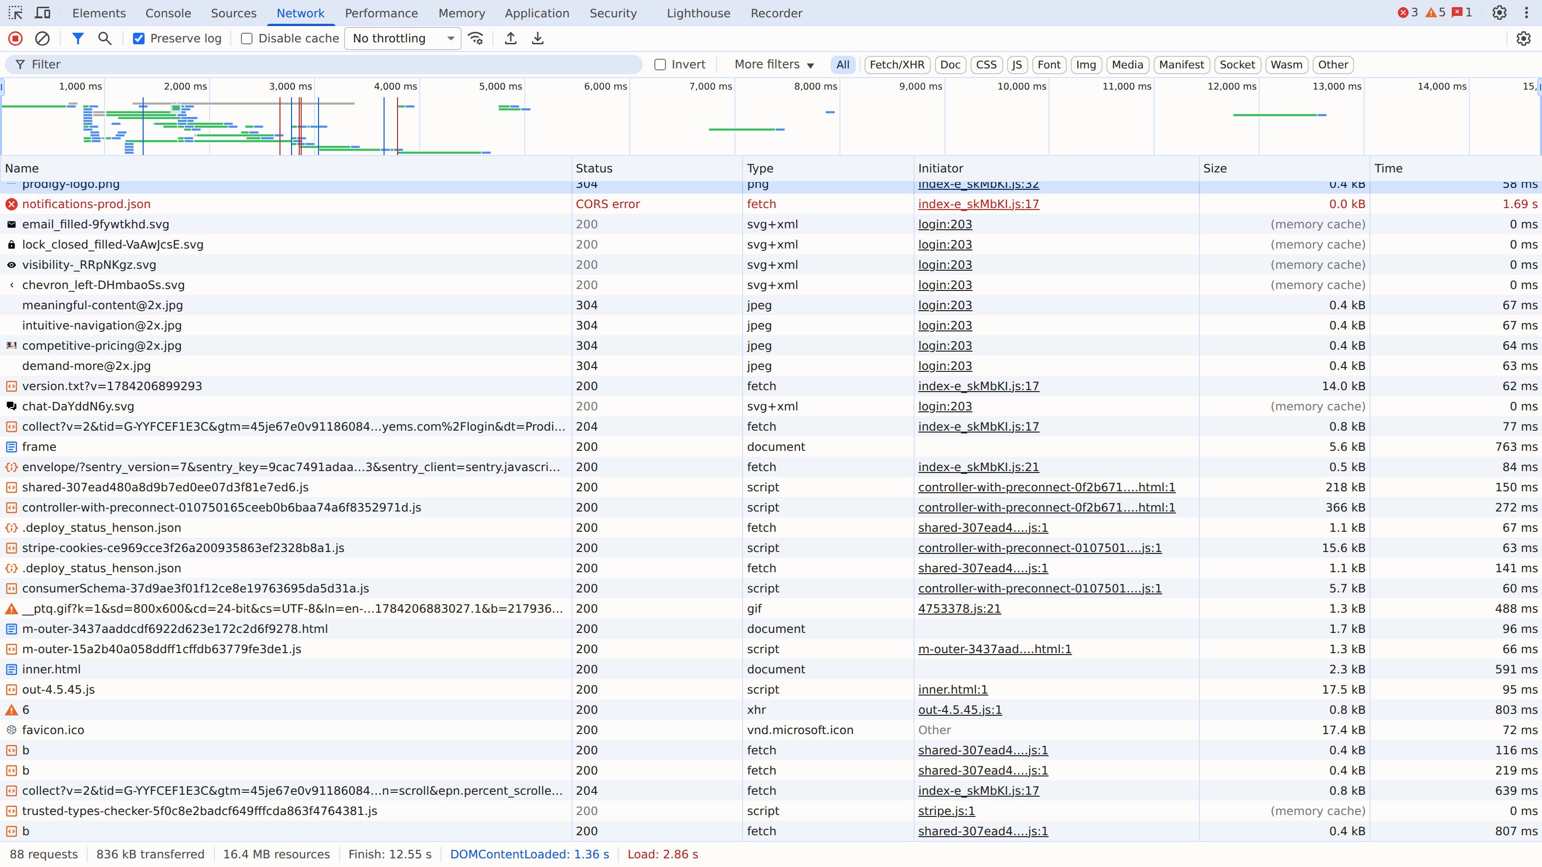Viewport: 1542px width, 867px height.
Task: Sort requests by Time column header
Action: point(1456,169)
